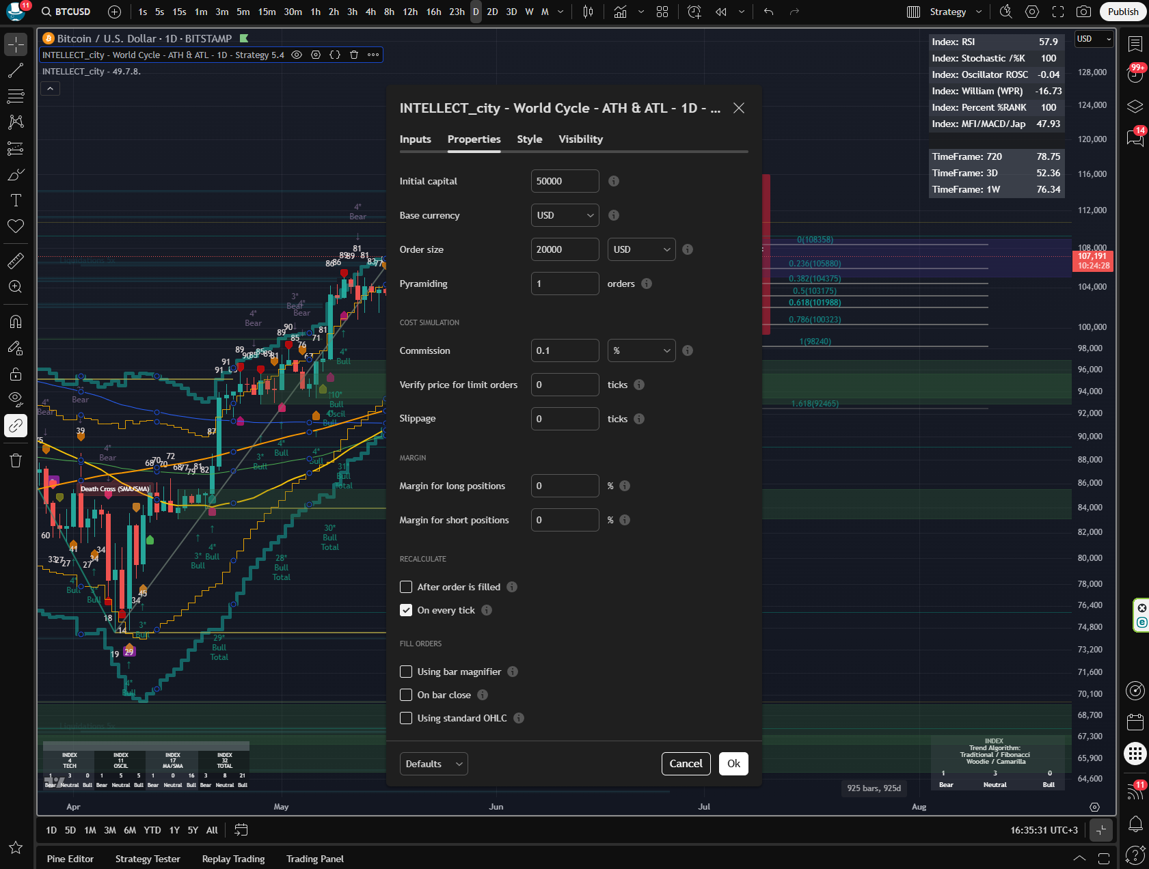
Task: Open the Commission percent type dropdown
Action: click(641, 350)
